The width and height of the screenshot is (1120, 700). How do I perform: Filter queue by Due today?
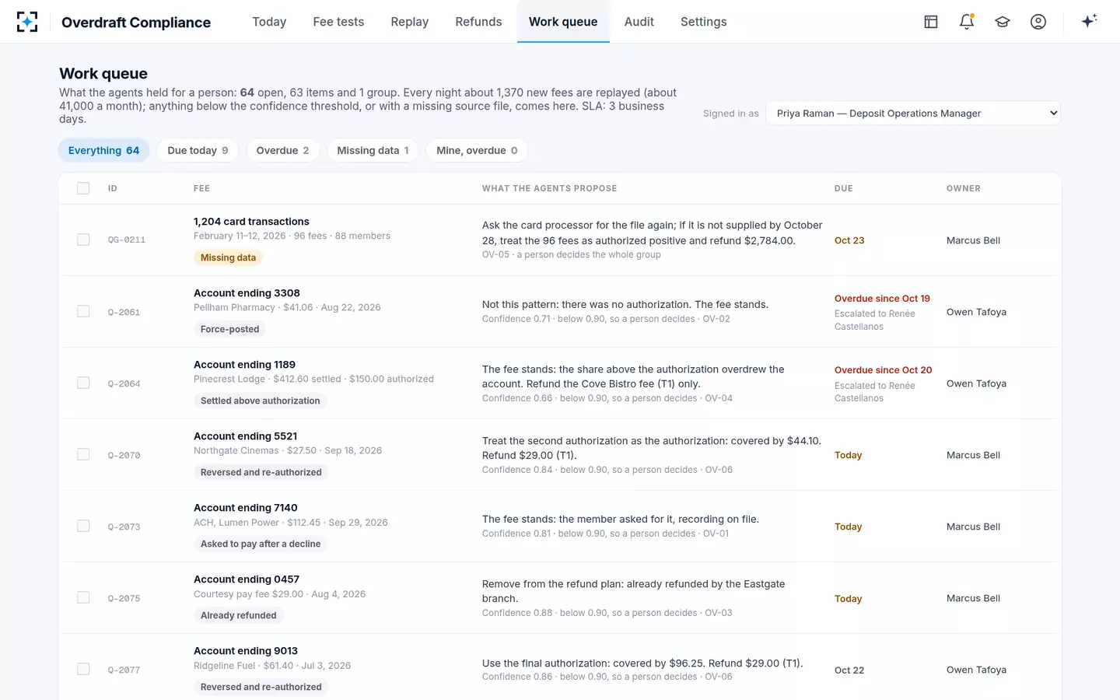(198, 150)
